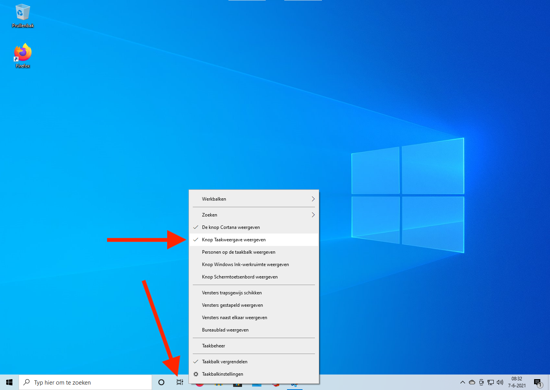This screenshot has height=390, width=550.
Task: Open the network status tray icon
Action: click(x=491, y=382)
